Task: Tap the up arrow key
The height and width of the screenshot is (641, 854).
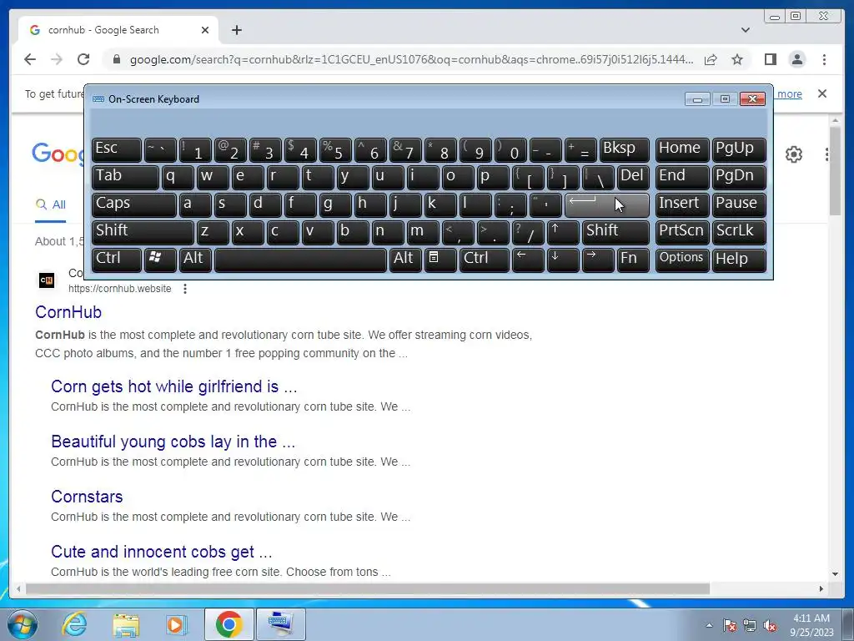Action: [x=563, y=232]
